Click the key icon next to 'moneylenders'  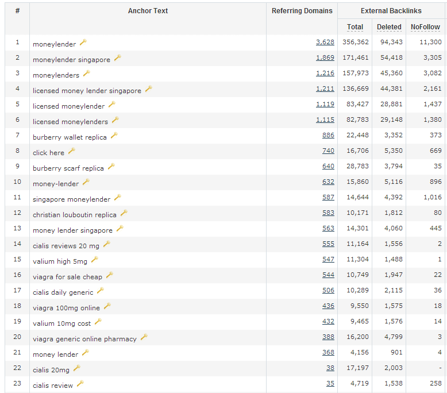(x=86, y=74)
